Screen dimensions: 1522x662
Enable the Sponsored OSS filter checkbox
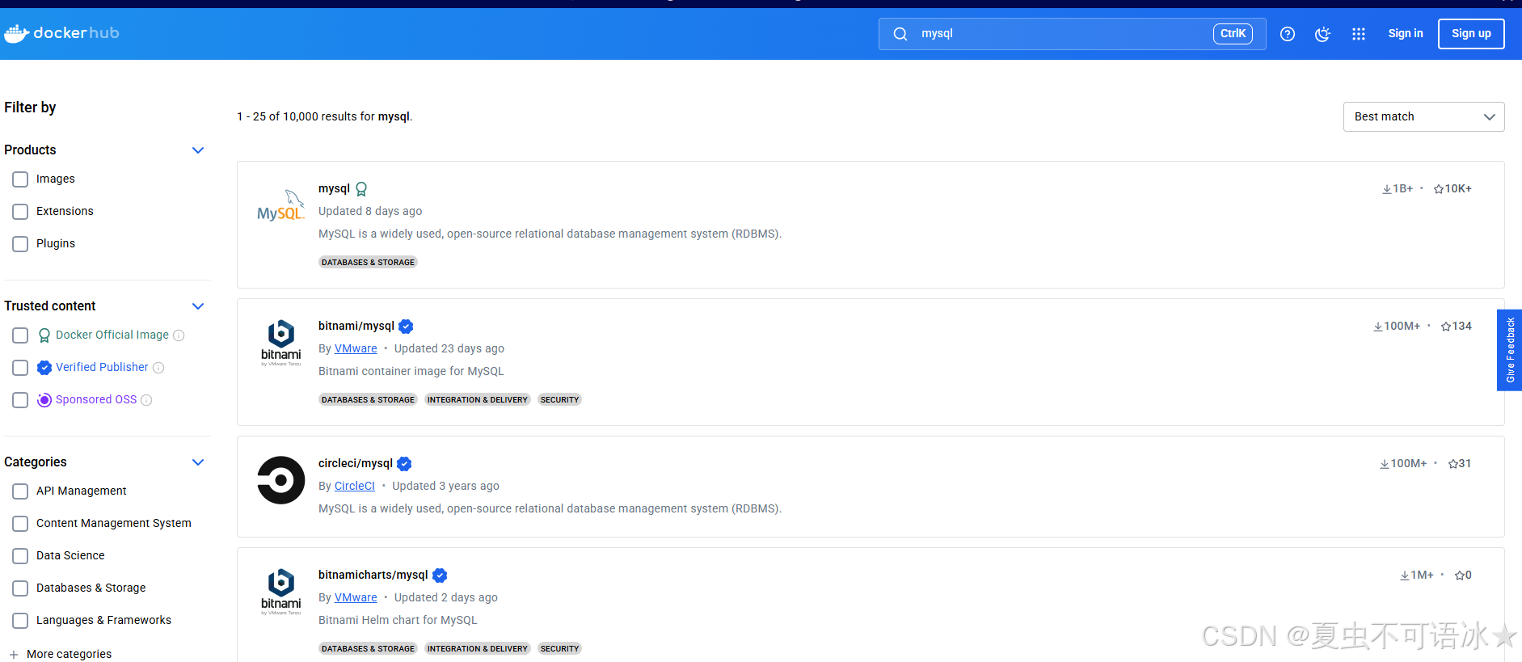click(20, 400)
